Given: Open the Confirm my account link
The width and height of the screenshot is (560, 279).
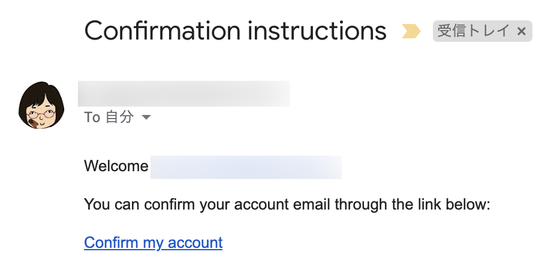Looking at the screenshot, I should [153, 242].
